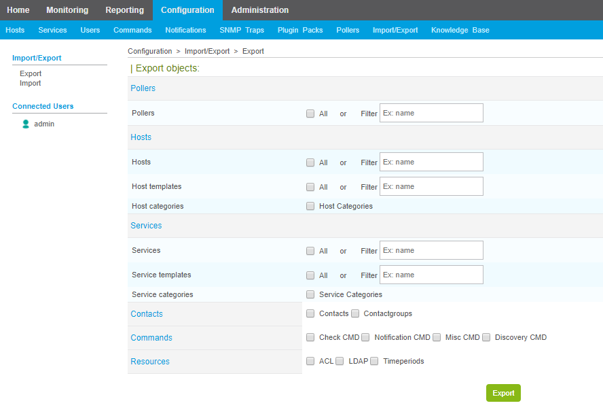Image resolution: width=603 pixels, height=414 pixels.
Task: Tick the Notification CMD checkbox
Action: [365, 337]
